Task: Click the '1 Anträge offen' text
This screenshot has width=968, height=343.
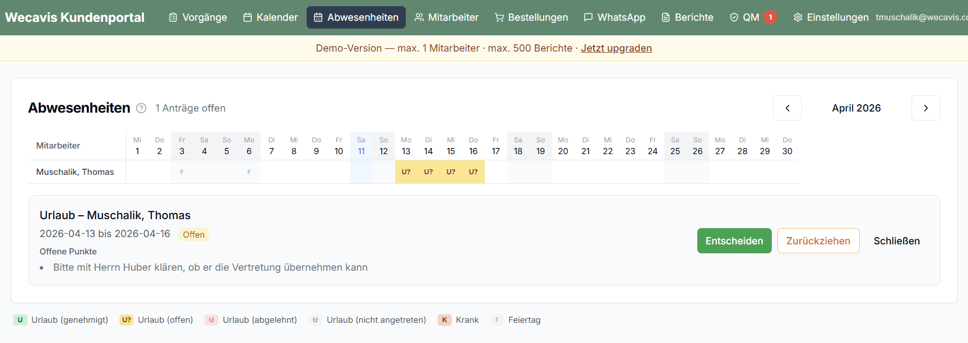Action: click(191, 108)
